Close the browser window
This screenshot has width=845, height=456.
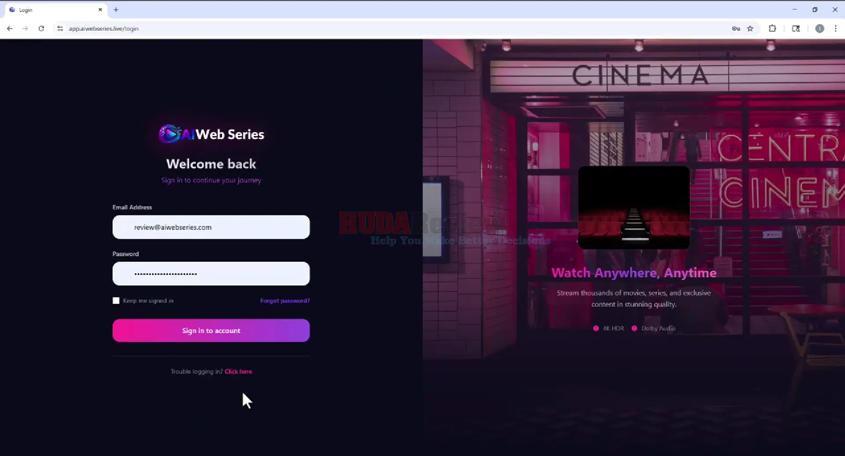835,9
